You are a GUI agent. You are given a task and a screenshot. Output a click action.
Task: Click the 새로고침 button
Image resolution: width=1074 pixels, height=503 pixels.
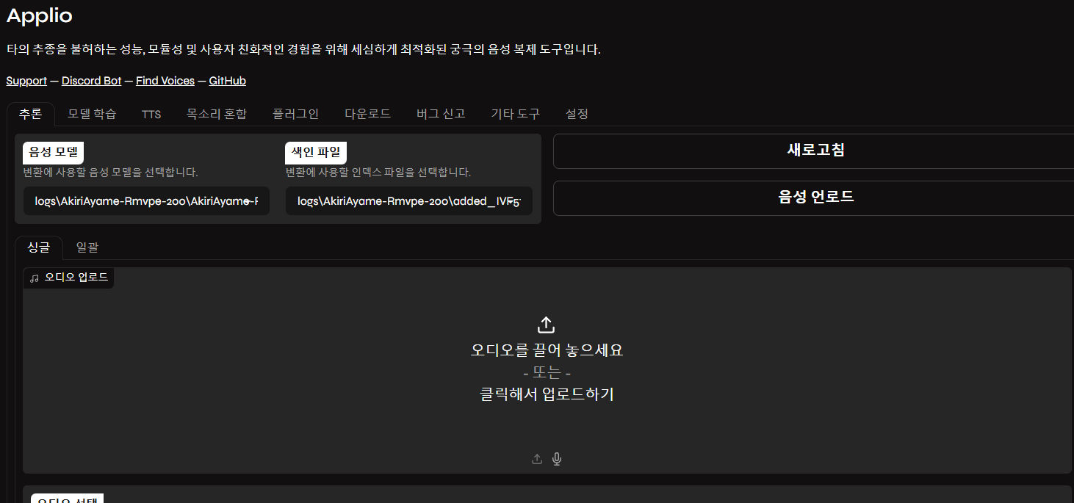click(813, 151)
